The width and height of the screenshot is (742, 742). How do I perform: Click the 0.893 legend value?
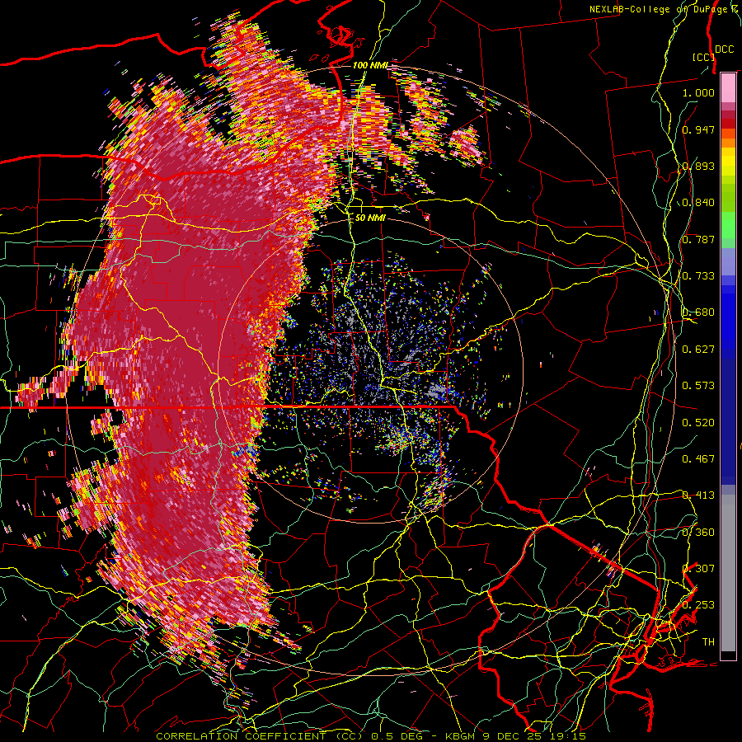[698, 166]
